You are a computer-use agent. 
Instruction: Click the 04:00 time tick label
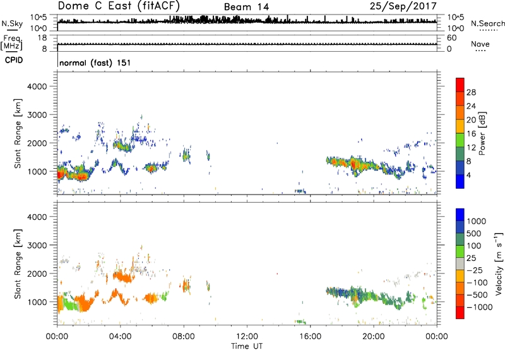(120, 337)
